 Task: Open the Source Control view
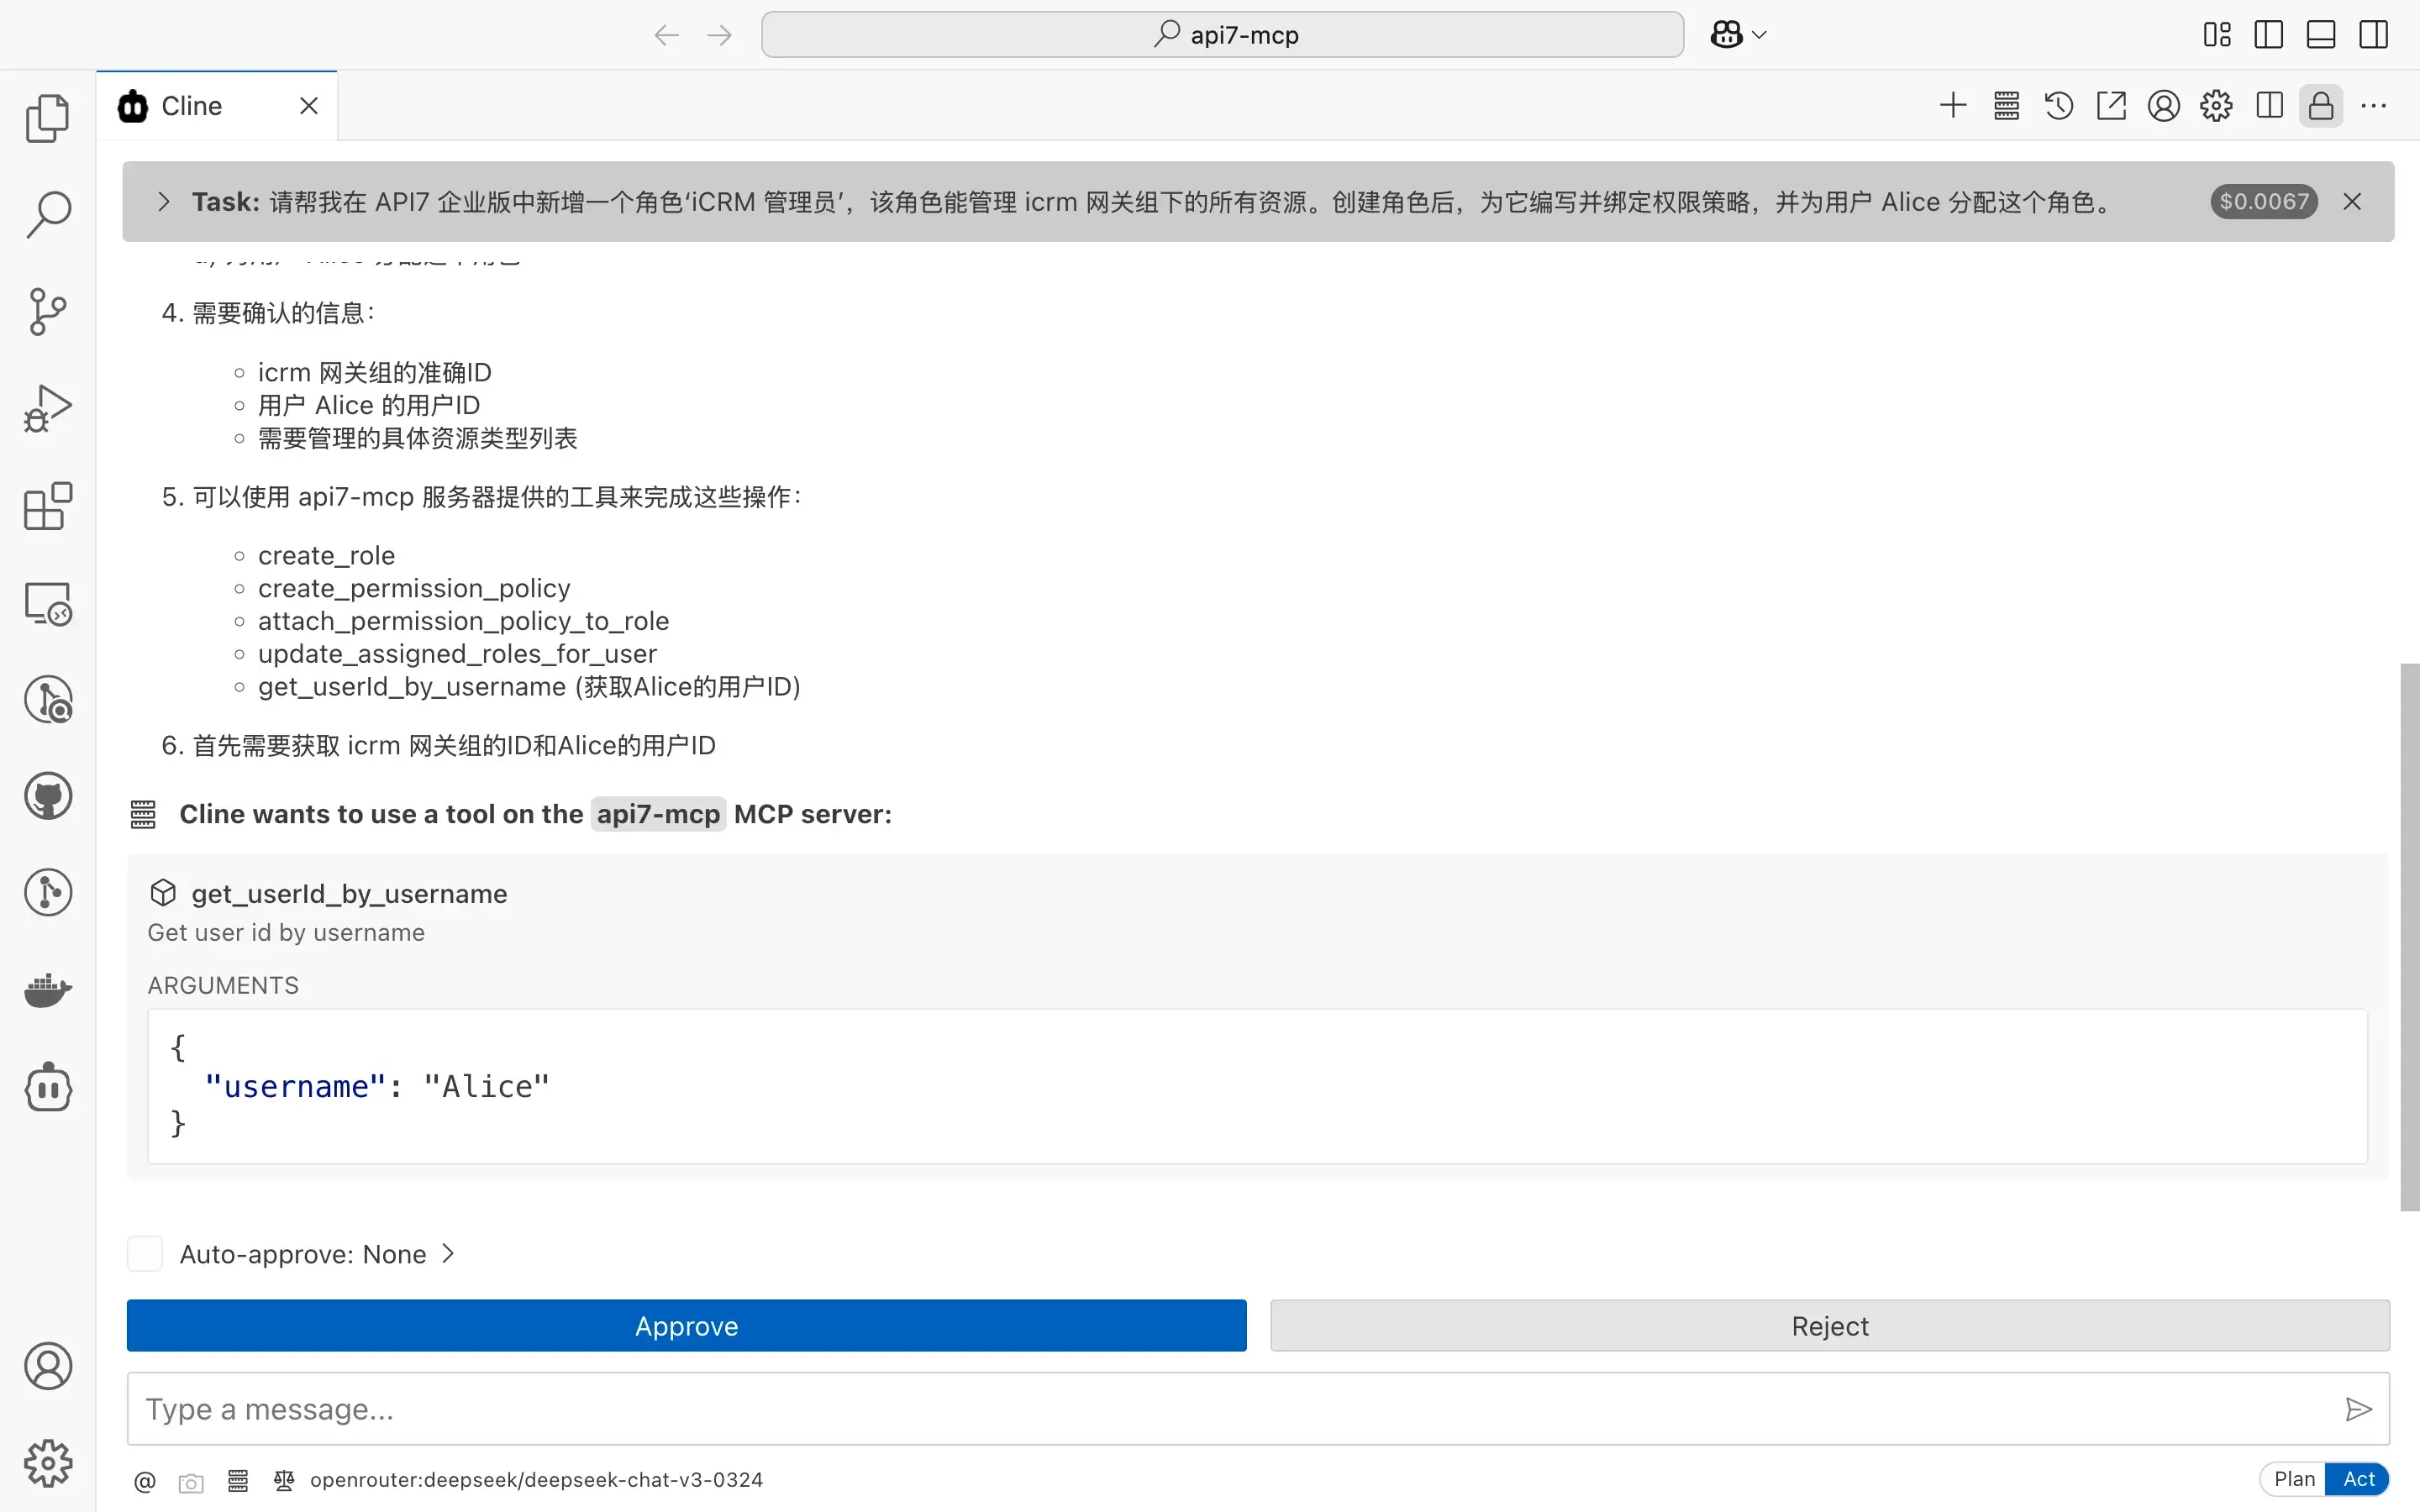(47, 311)
